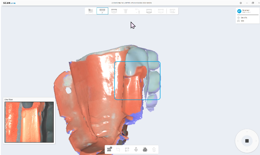Open the scan review magnifier tool
260x155 pixels.
pyautogui.click(x=172, y=11)
